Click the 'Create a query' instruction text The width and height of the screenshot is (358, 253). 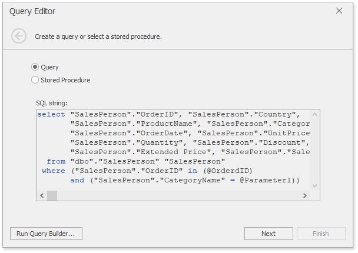98,36
